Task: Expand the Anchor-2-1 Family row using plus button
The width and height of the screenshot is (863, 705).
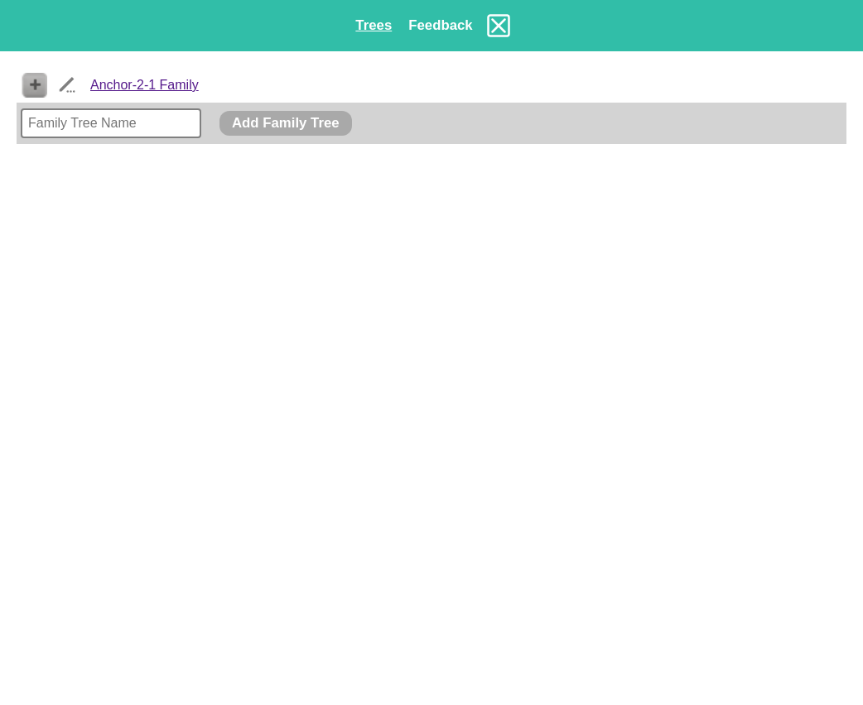Action: 35,85
